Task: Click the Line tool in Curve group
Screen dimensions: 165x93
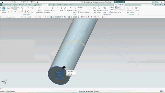Action: [65, 9]
